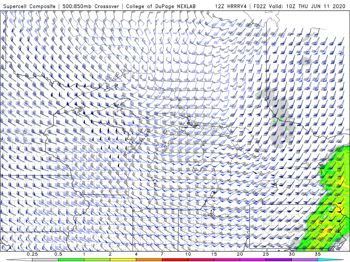
Task: Select the yellow-green segment between 1 and 2
Action: (97, 260)
